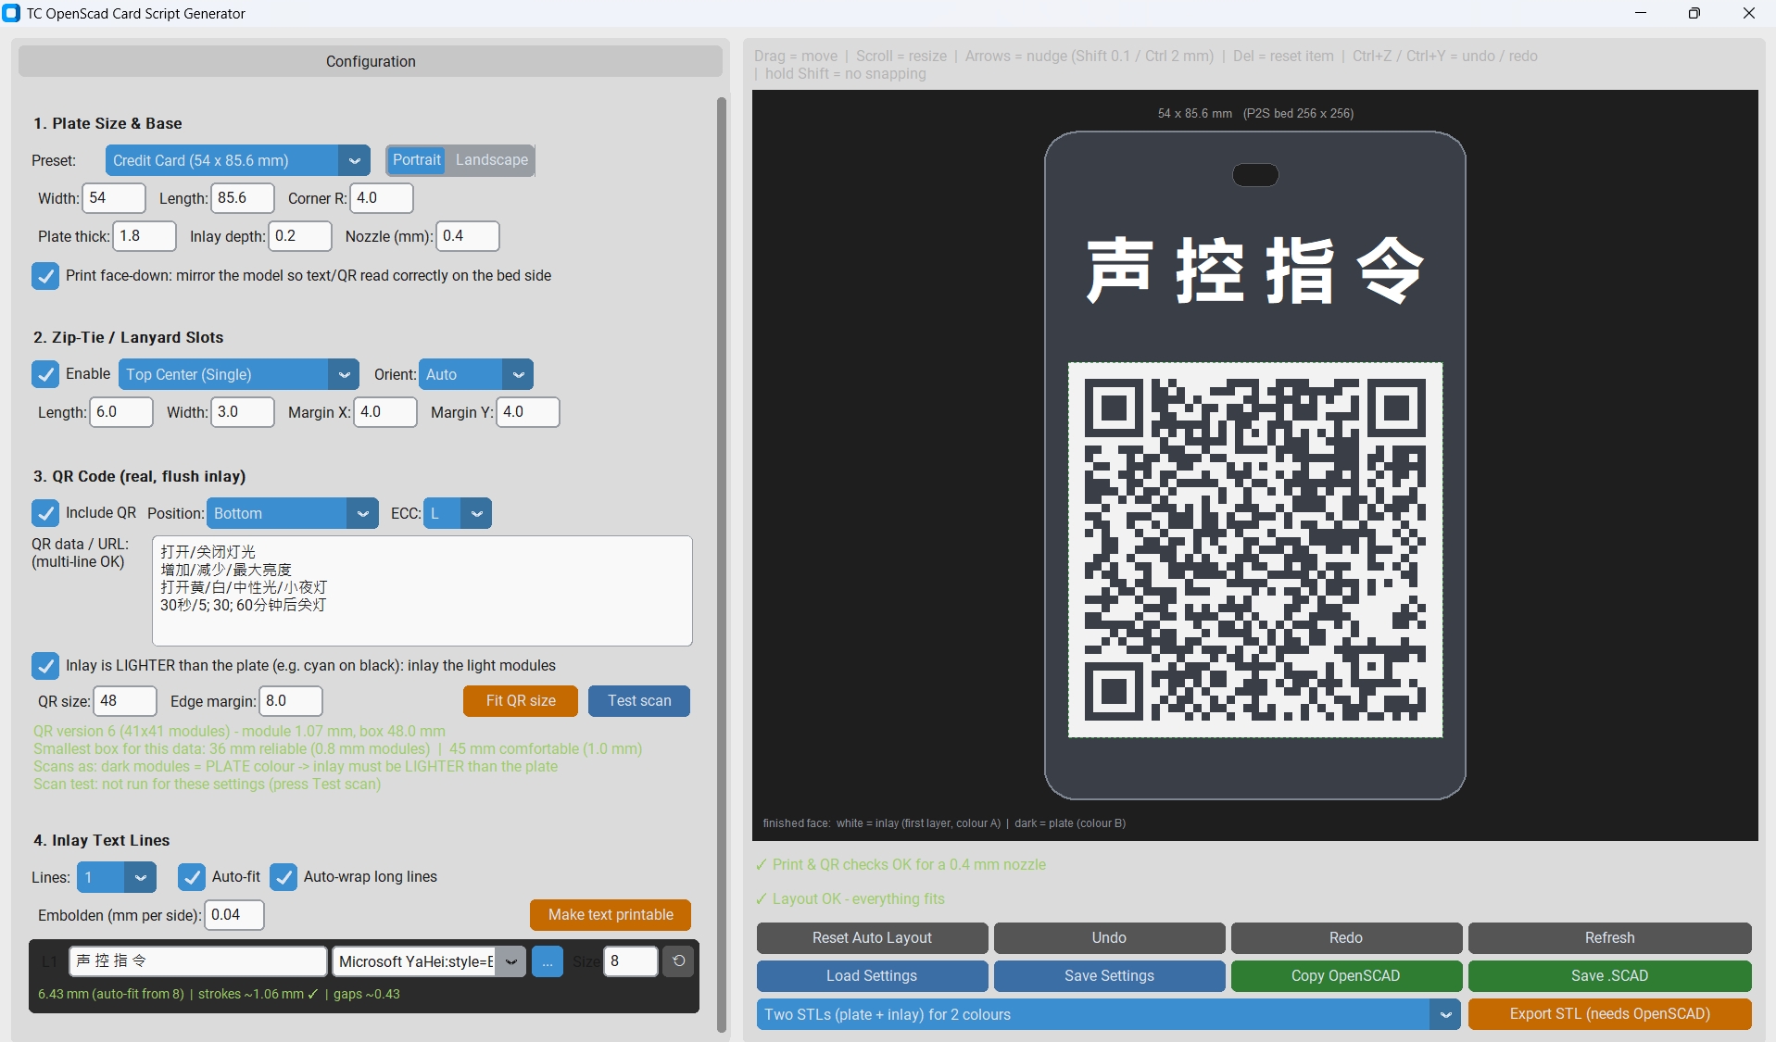Viewport: 1776px width, 1042px height.
Task: Click the Redo button
Action: [1346, 938]
